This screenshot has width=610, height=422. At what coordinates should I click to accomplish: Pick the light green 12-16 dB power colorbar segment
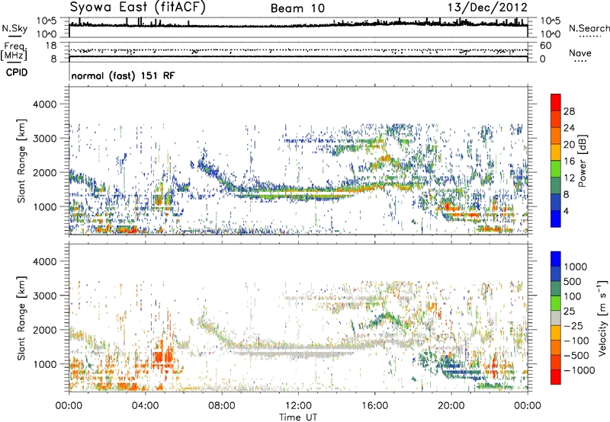[556, 169]
